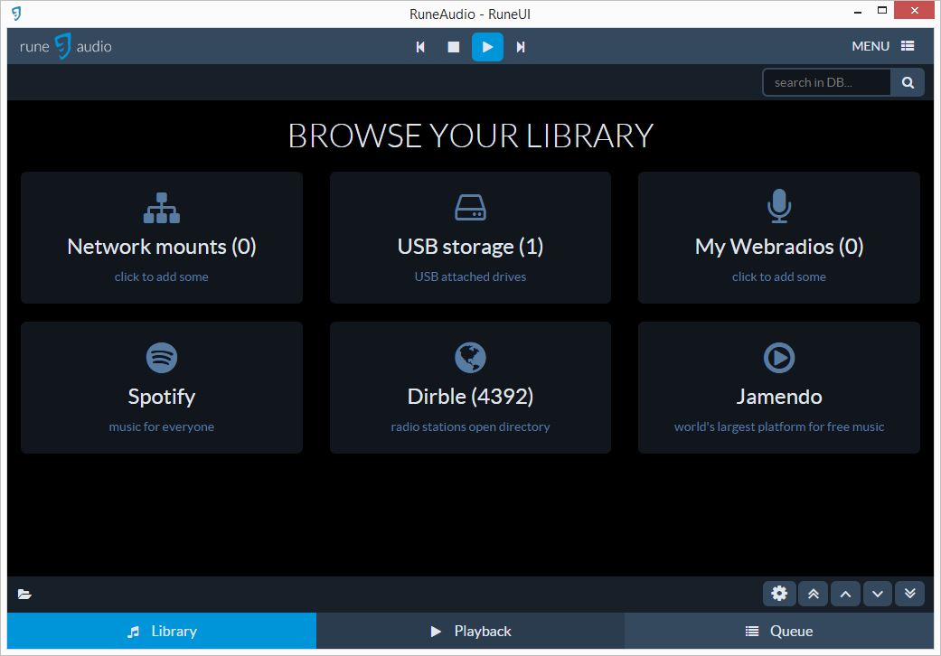The width and height of the screenshot is (941, 656).
Task: Maximize the RuneAudio window
Action: (x=882, y=10)
